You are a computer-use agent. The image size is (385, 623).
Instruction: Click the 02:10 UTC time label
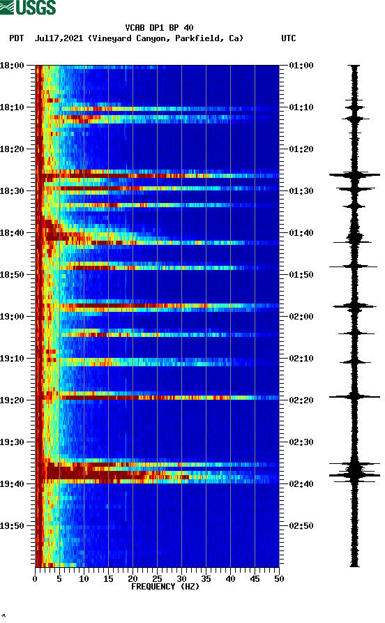click(301, 359)
